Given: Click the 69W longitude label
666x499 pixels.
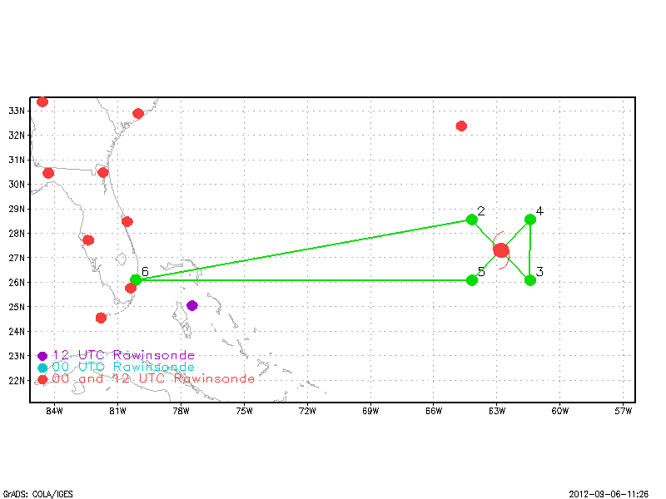Looking at the screenshot, I should click(x=370, y=411).
